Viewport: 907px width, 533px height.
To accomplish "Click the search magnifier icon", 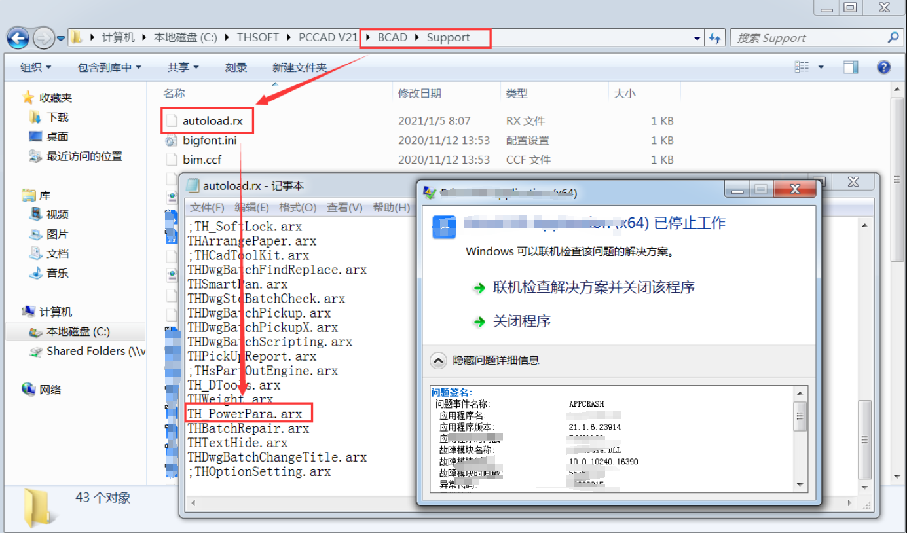I will (893, 38).
